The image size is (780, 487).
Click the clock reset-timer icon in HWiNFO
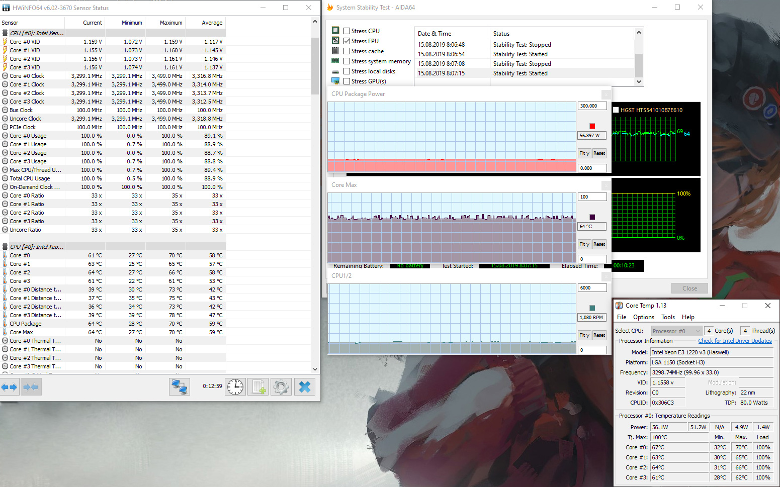point(235,387)
